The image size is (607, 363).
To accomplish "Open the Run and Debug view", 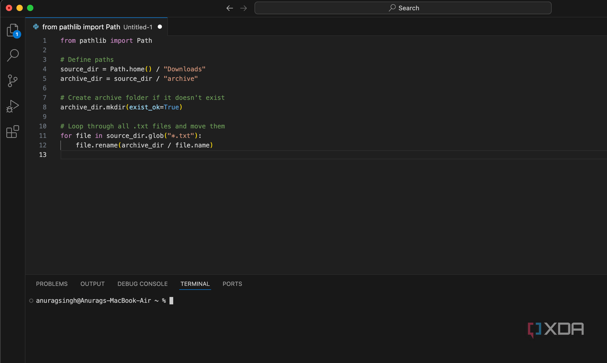I will click(13, 106).
